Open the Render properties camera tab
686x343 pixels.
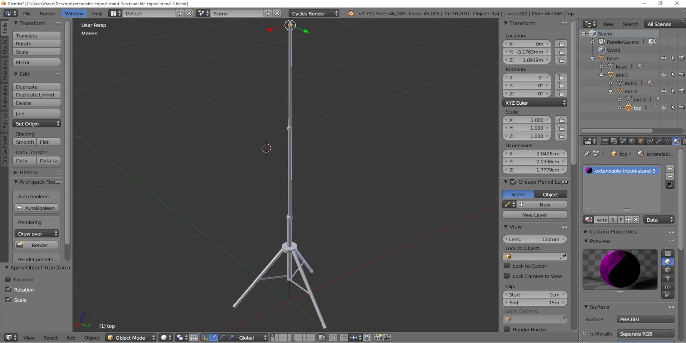605,141
